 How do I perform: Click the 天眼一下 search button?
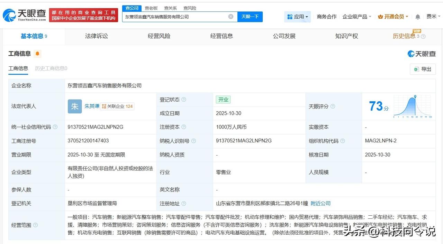[250, 16]
